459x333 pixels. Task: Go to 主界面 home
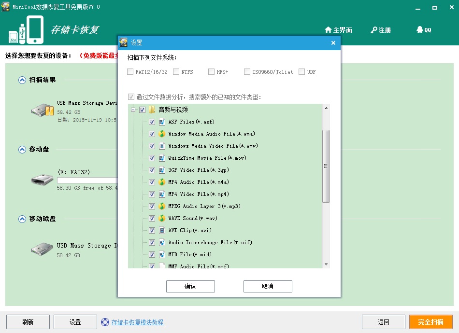tap(338, 30)
